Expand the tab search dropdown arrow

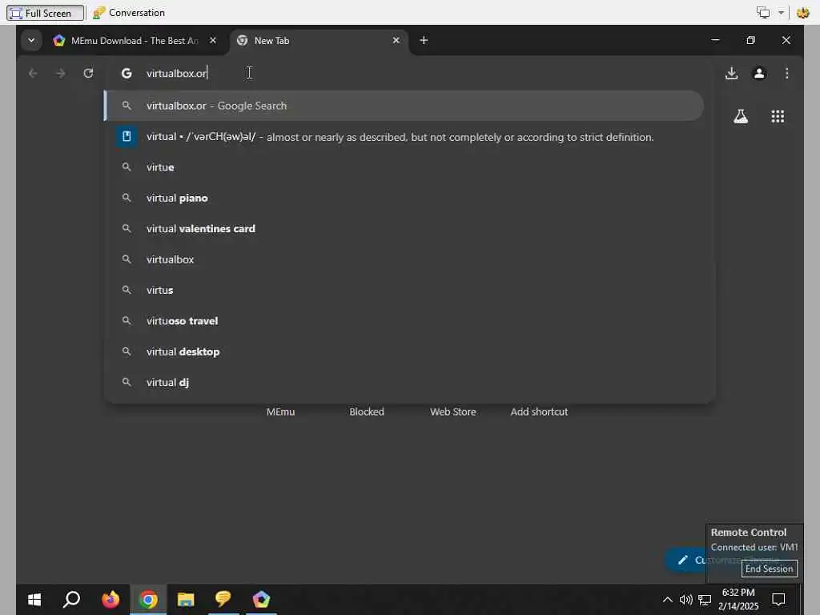pyautogui.click(x=31, y=40)
